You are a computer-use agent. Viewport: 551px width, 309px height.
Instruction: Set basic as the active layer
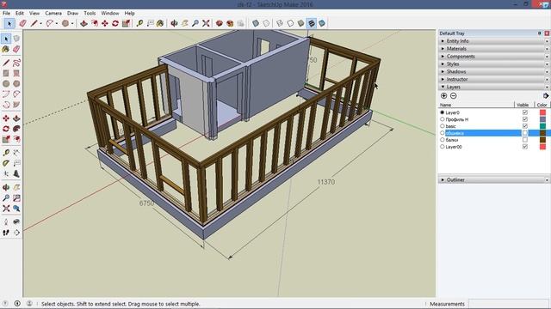[442, 126]
